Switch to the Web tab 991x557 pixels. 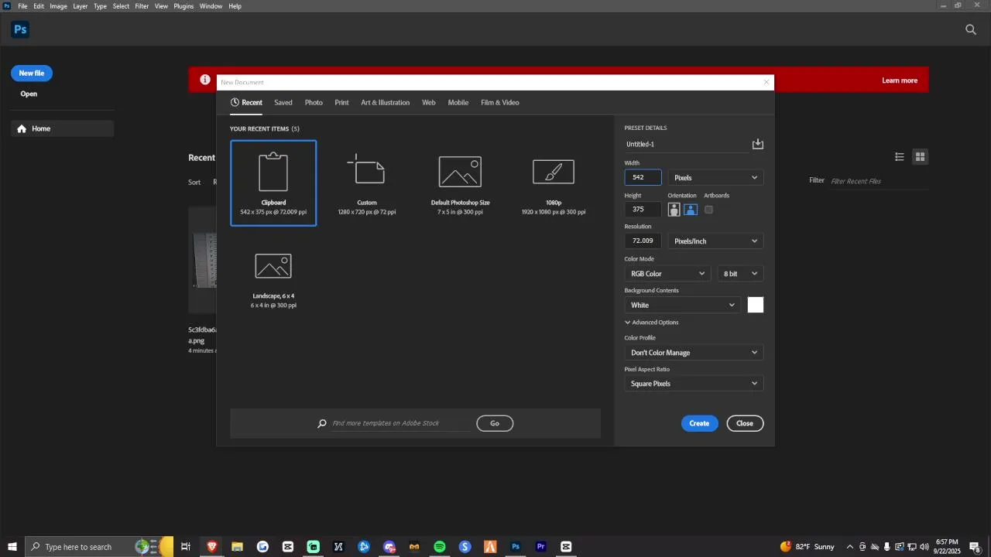click(428, 102)
